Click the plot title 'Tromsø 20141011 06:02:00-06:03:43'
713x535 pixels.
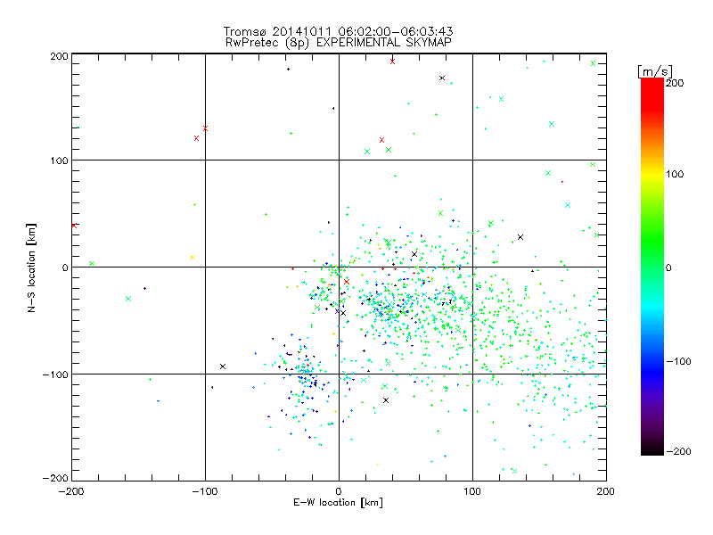pyautogui.click(x=338, y=31)
